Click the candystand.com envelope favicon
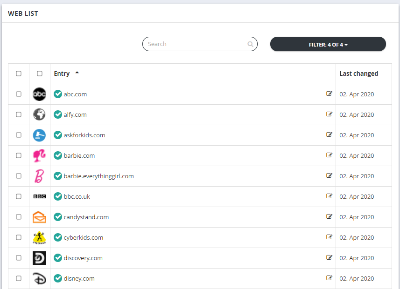This screenshot has height=289, width=400. [39, 217]
